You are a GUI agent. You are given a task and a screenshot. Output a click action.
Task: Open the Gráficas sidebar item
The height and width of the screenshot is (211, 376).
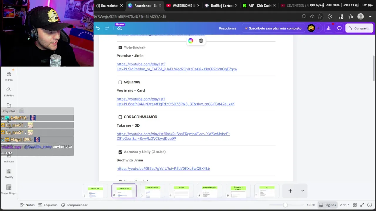click(9, 159)
